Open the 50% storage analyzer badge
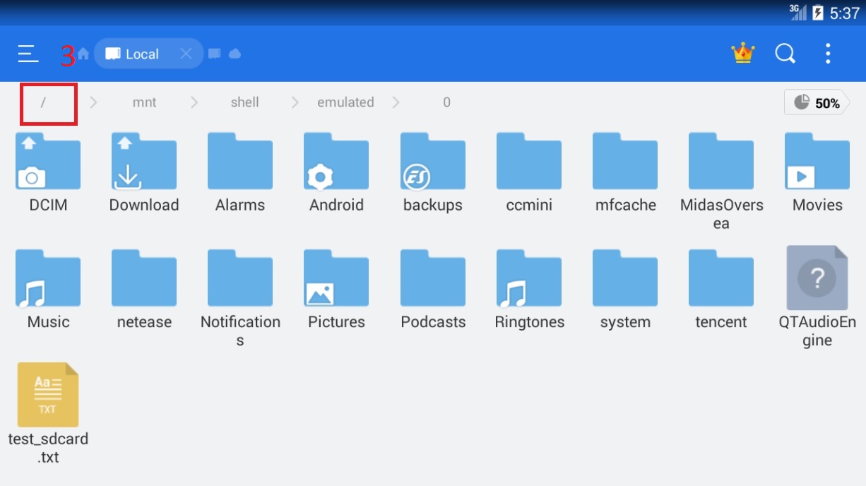The width and height of the screenshot is (866, 486). click(x=817, y=102)
